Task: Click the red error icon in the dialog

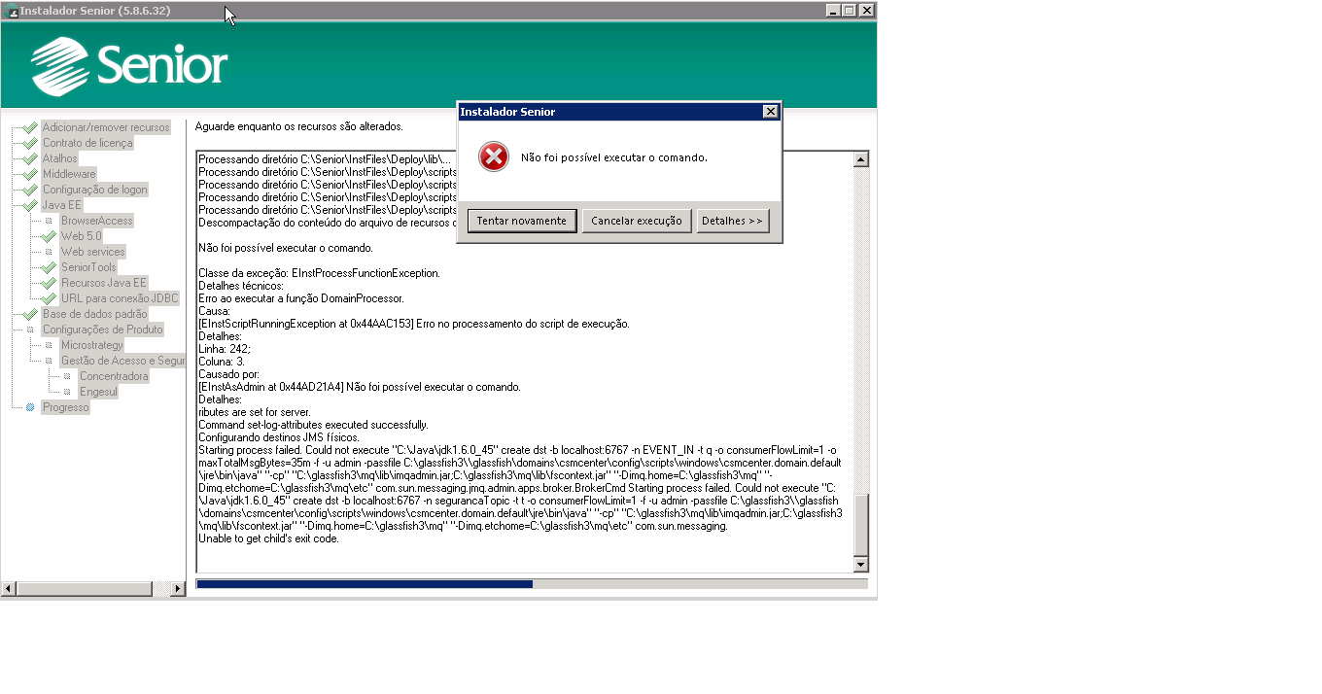Action: click(494, 156)
